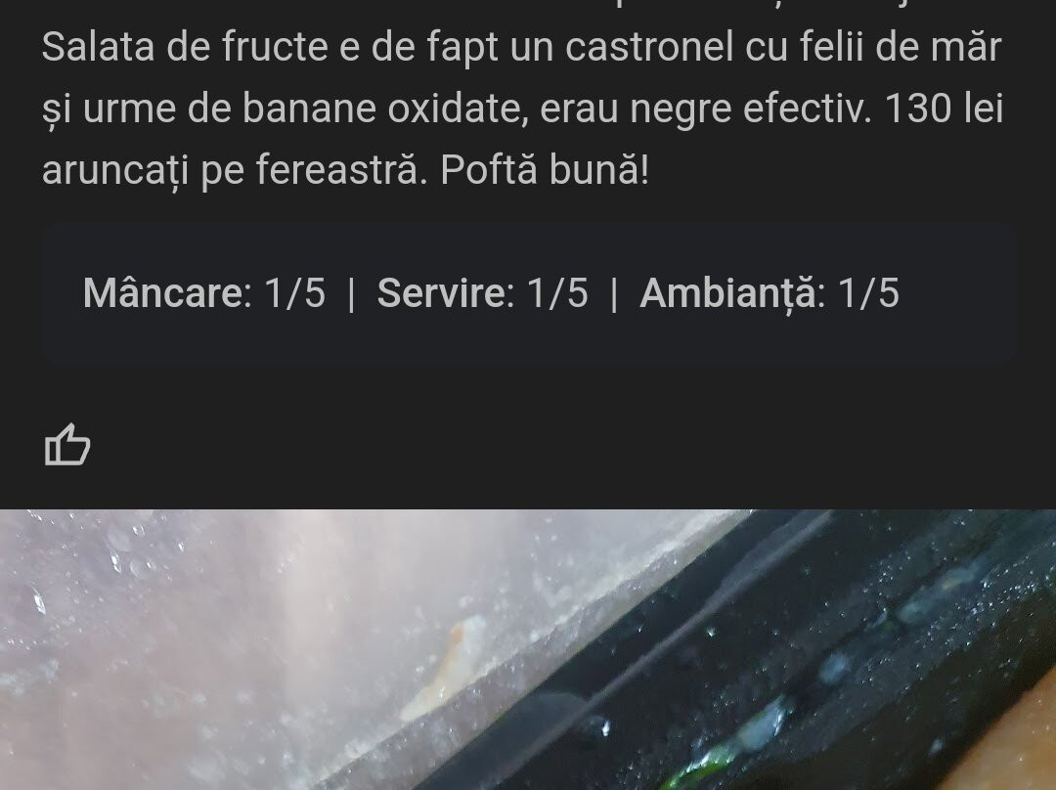Open the review photo below the like button
This screenshot has width=1056, height=790.
coord(528,649)
